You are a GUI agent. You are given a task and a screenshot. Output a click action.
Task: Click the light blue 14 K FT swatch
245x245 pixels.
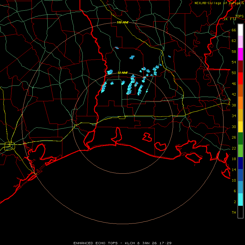point(240,187)
